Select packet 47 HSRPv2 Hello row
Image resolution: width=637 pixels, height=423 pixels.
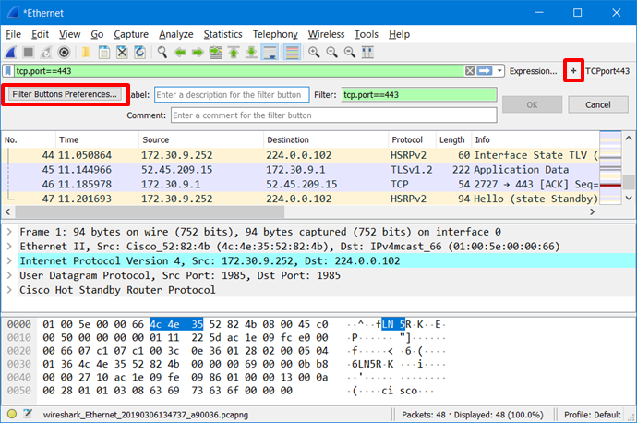point(301,199)
